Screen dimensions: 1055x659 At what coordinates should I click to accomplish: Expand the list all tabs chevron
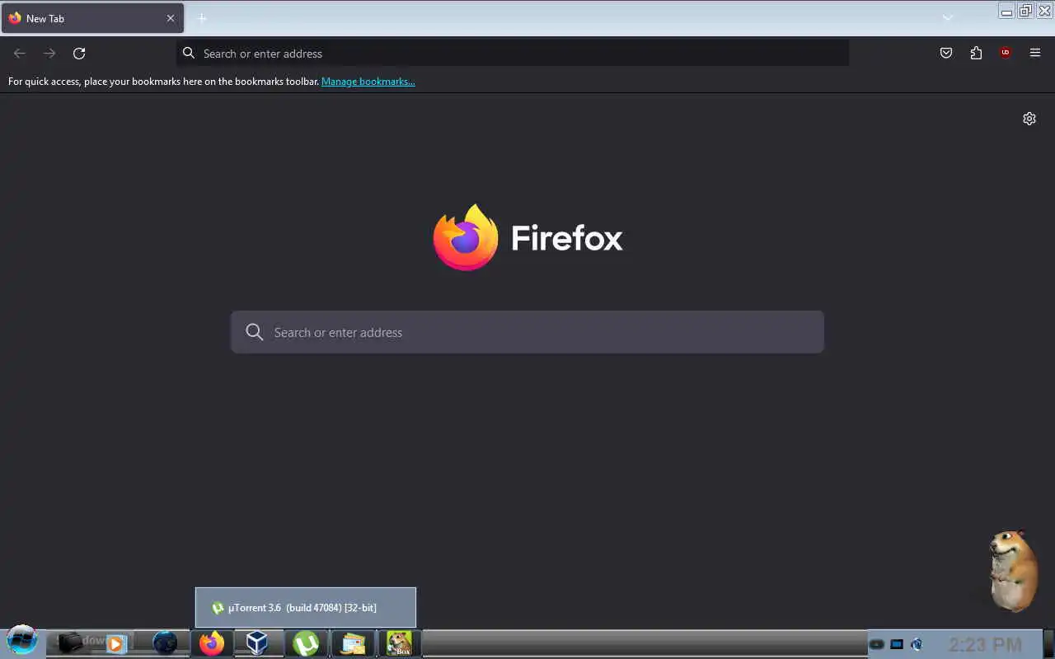948,18
